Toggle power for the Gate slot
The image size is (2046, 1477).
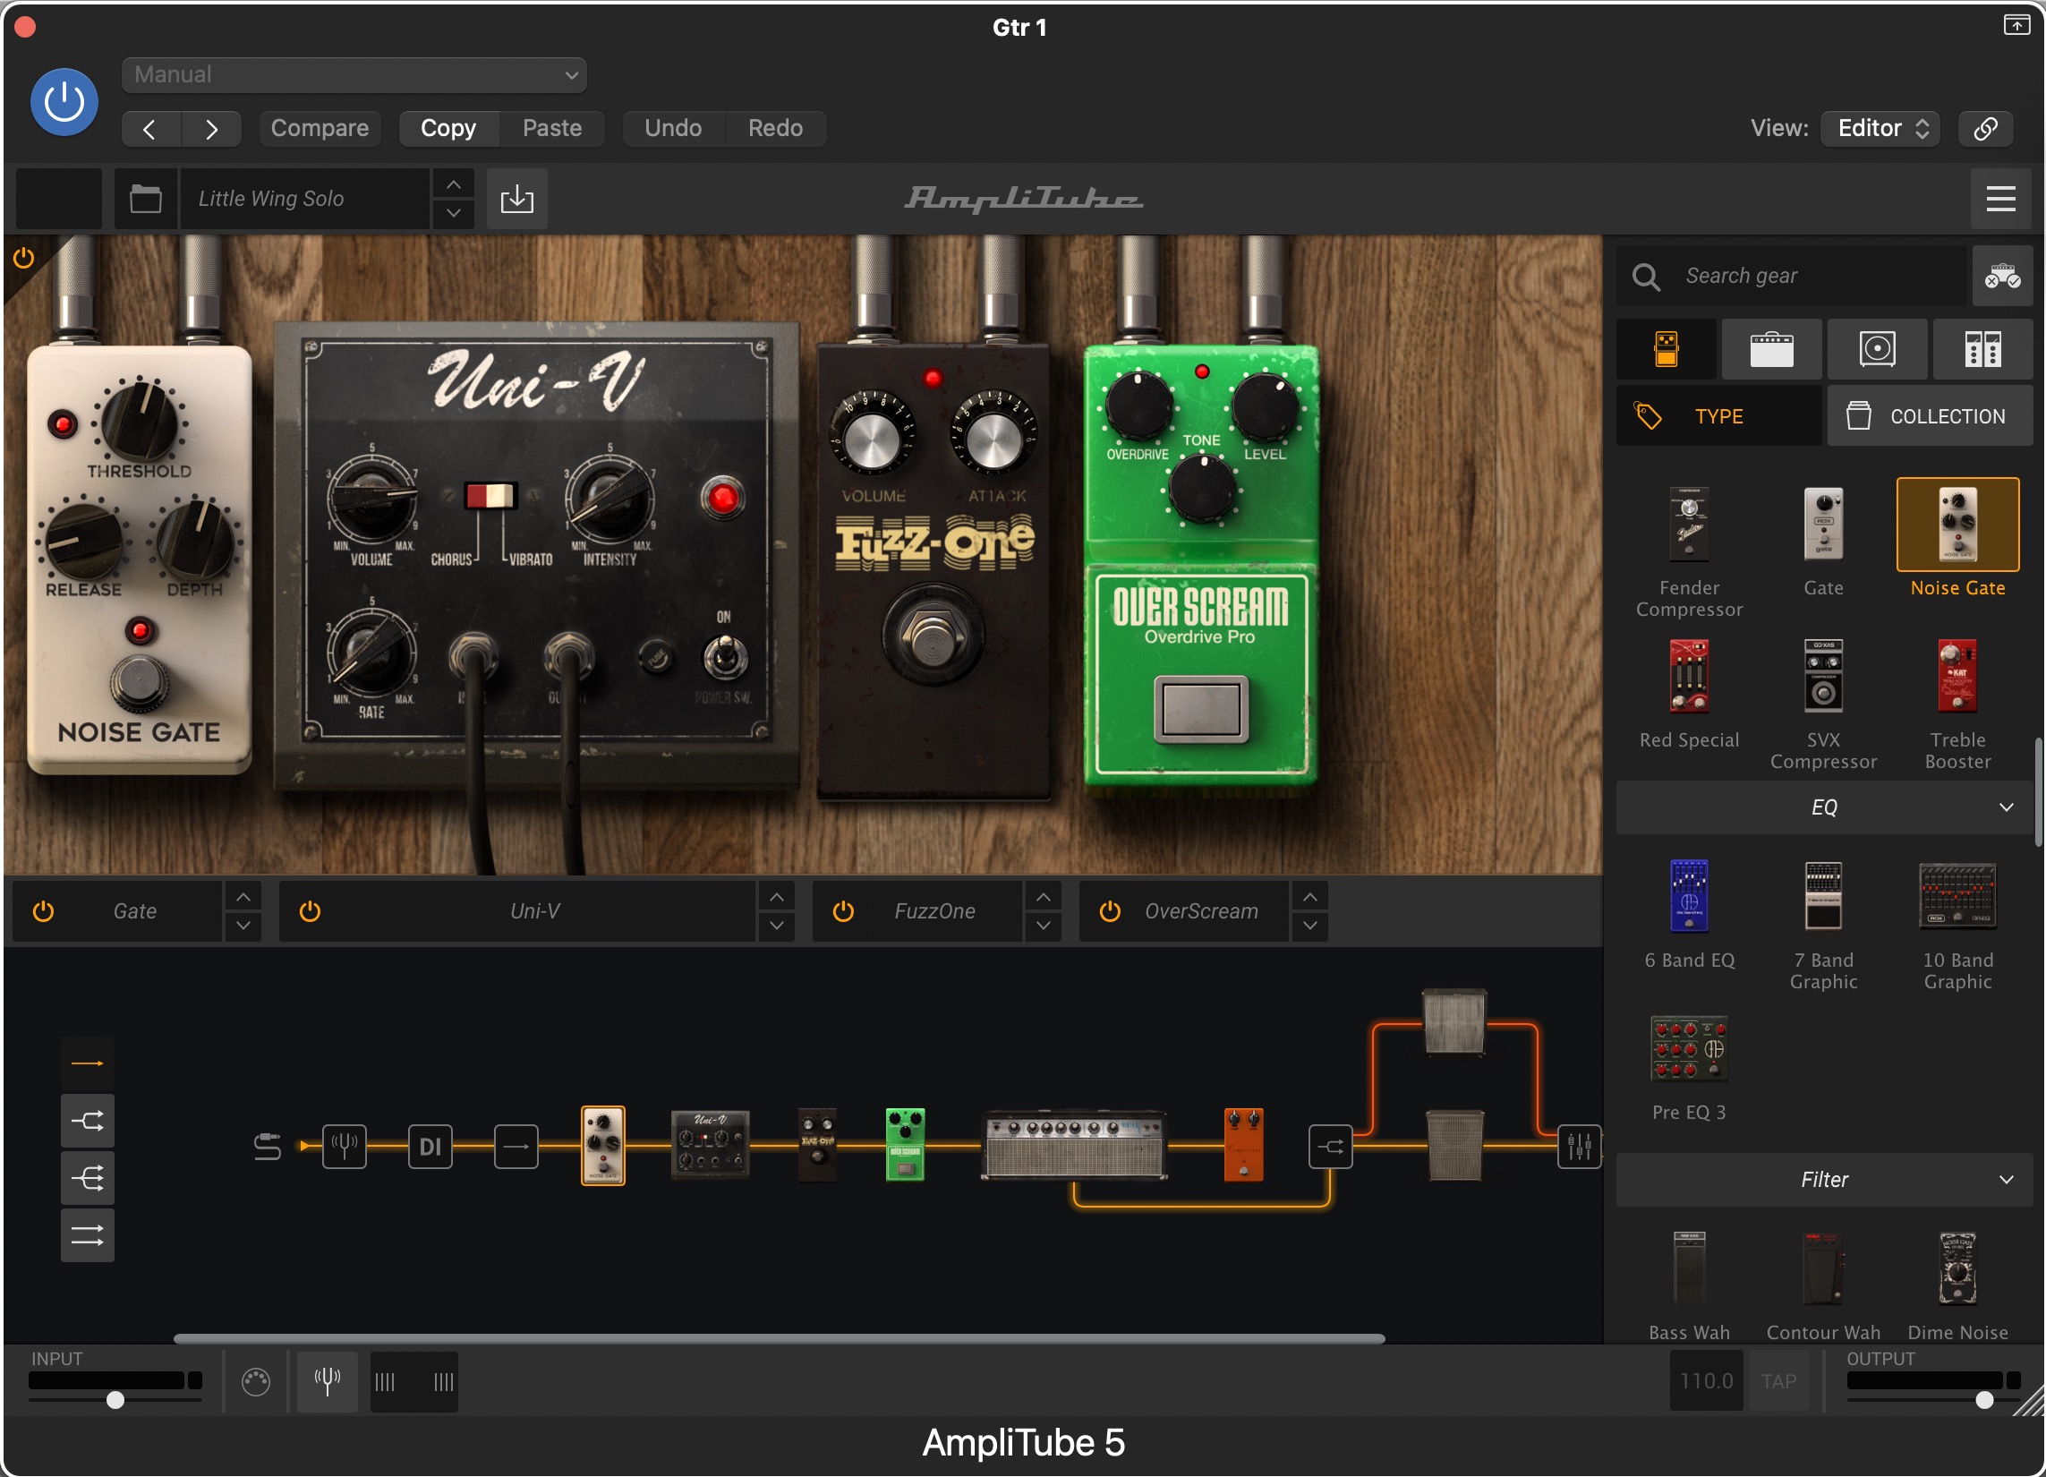click(x=43, y=911)
